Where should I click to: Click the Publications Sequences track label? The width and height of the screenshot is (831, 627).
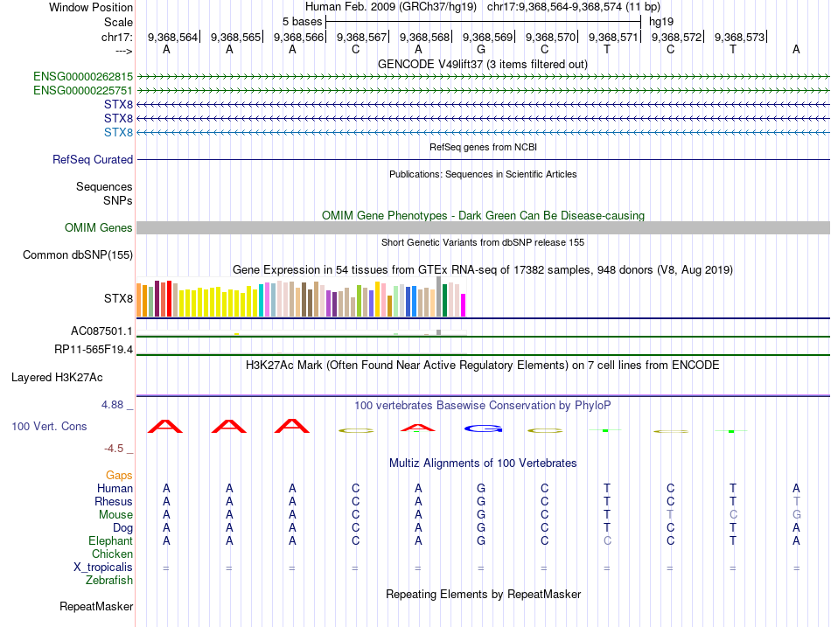coord(104,186)
